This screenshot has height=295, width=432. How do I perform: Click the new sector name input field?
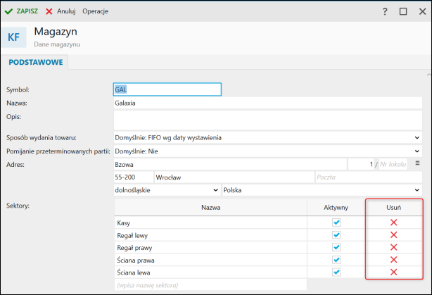coord(210,285)
